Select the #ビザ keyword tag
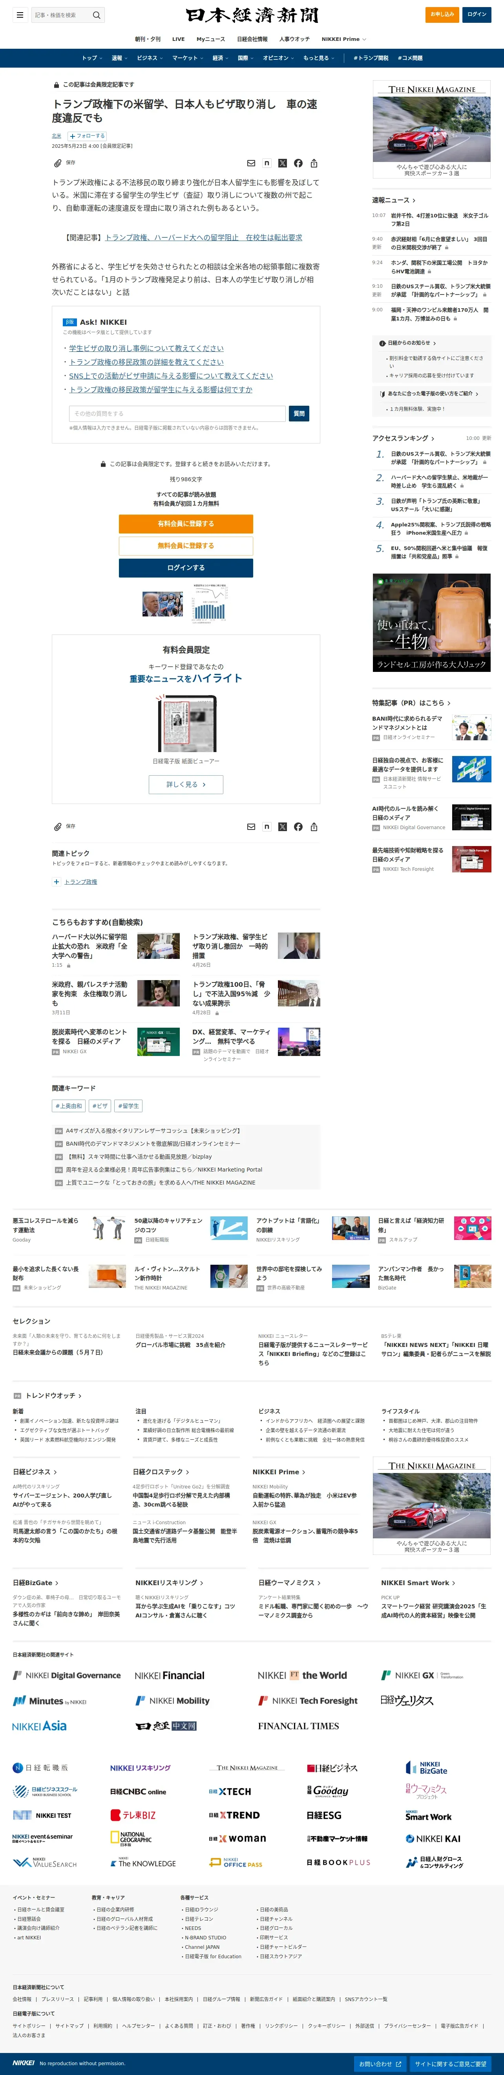 tap(100, 1106)
